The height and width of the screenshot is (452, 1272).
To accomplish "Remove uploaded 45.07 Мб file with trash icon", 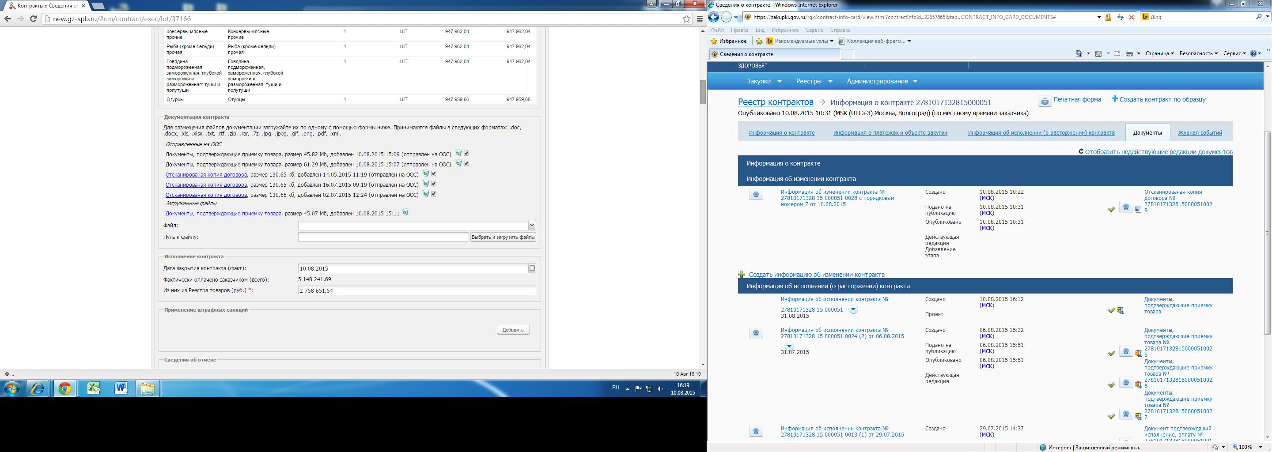I will point(405,213).
